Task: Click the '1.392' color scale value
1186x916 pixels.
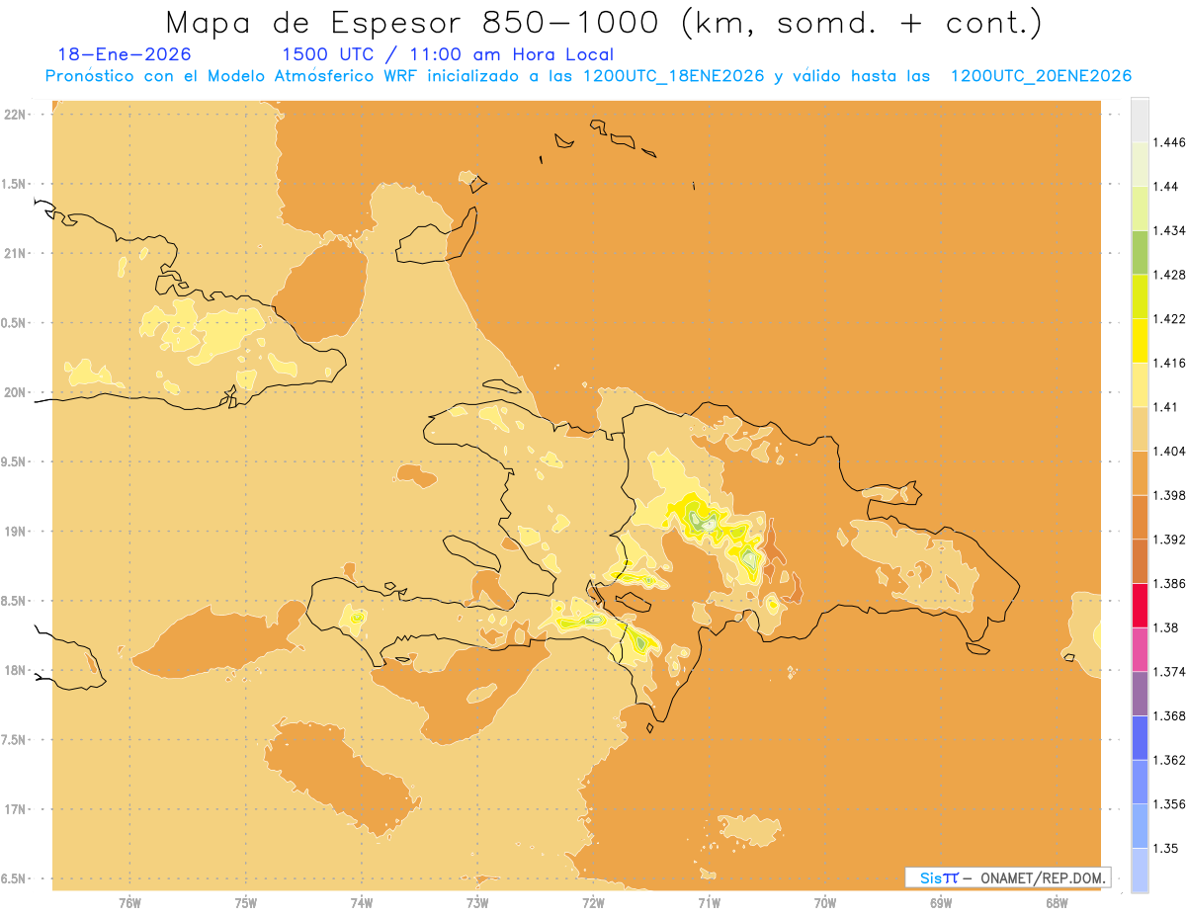Action: tap(1169, 540)
